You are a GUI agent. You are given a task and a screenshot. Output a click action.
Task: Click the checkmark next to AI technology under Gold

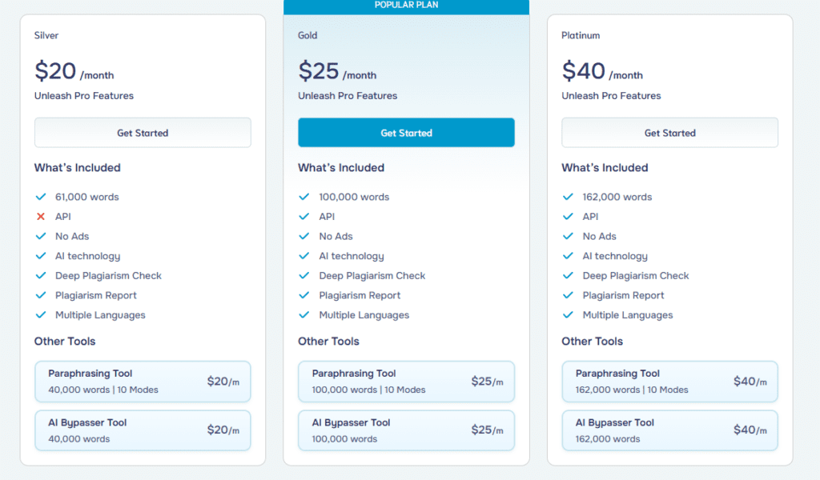[305, 255]
